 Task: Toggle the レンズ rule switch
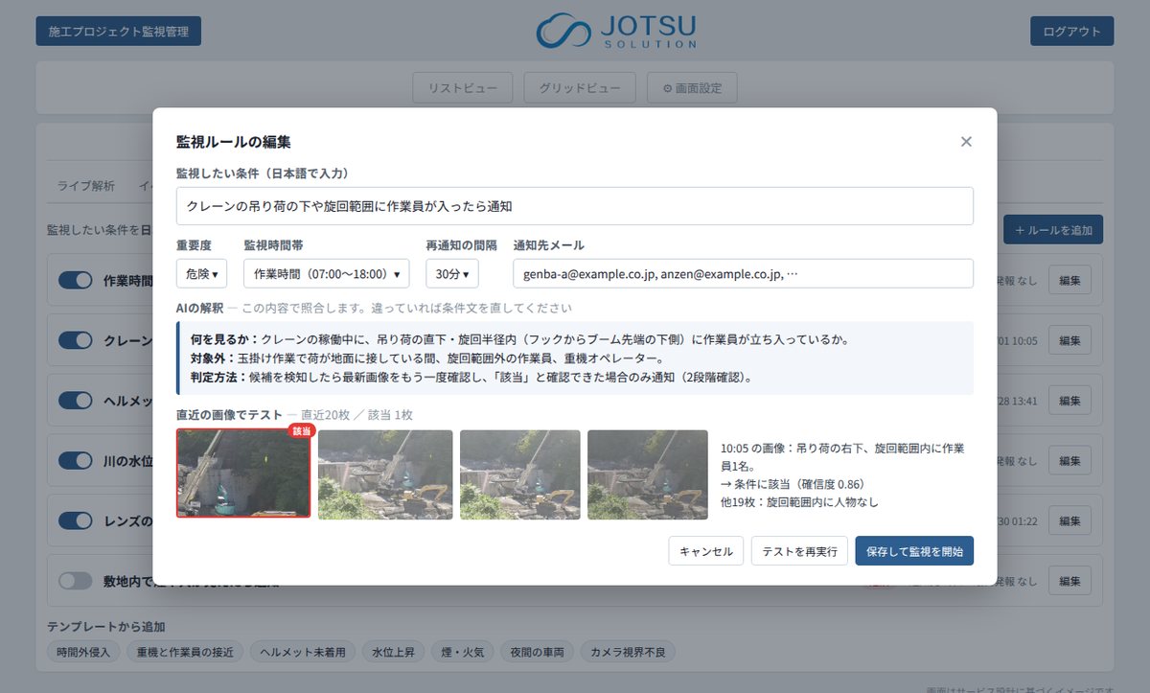(x=76, y=520)
